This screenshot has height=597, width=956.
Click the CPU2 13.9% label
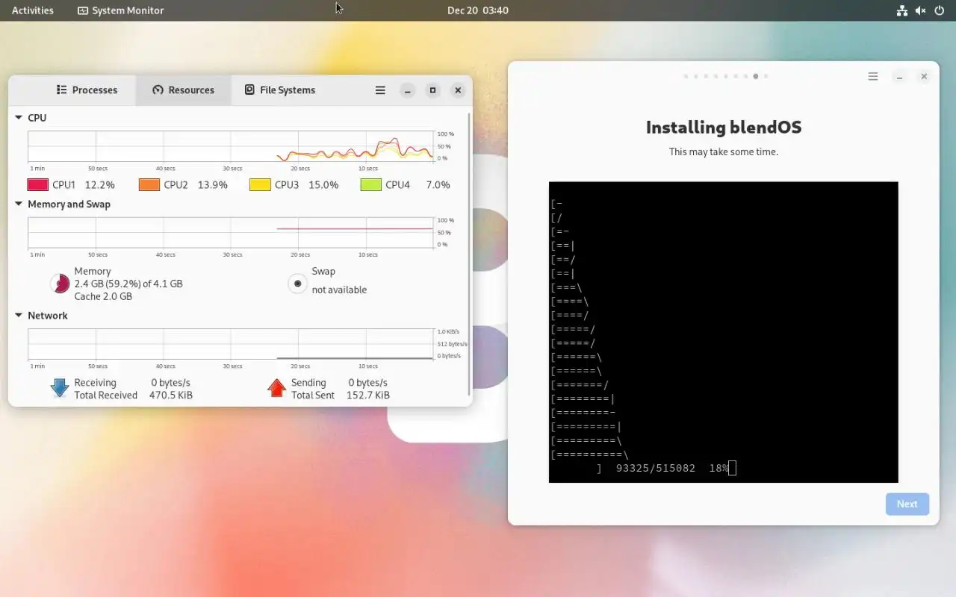click(196, 185)
